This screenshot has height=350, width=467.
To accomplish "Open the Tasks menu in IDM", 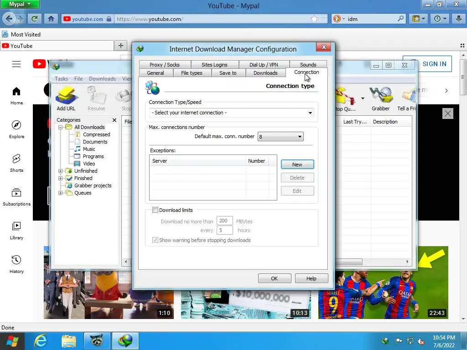I will click(x=62, y=79).
